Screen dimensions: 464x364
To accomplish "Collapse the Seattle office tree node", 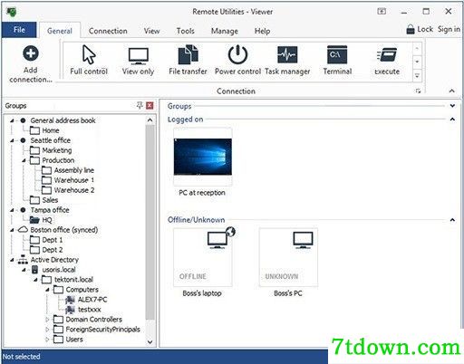I will [12, 140].
